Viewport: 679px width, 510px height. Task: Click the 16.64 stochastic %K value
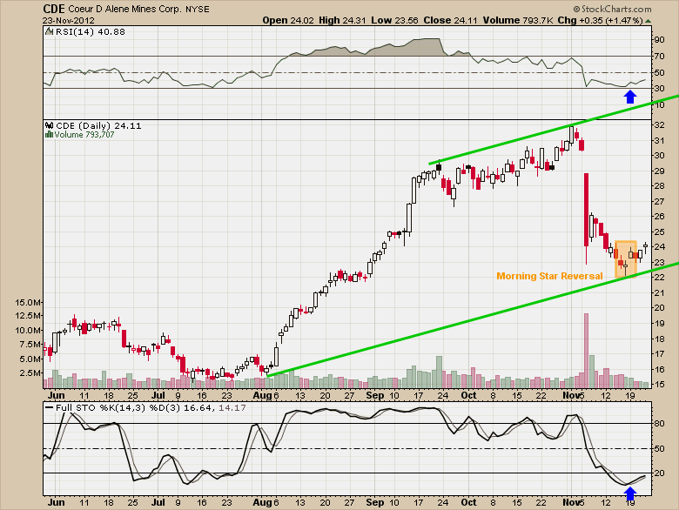[x=198, y=408]
